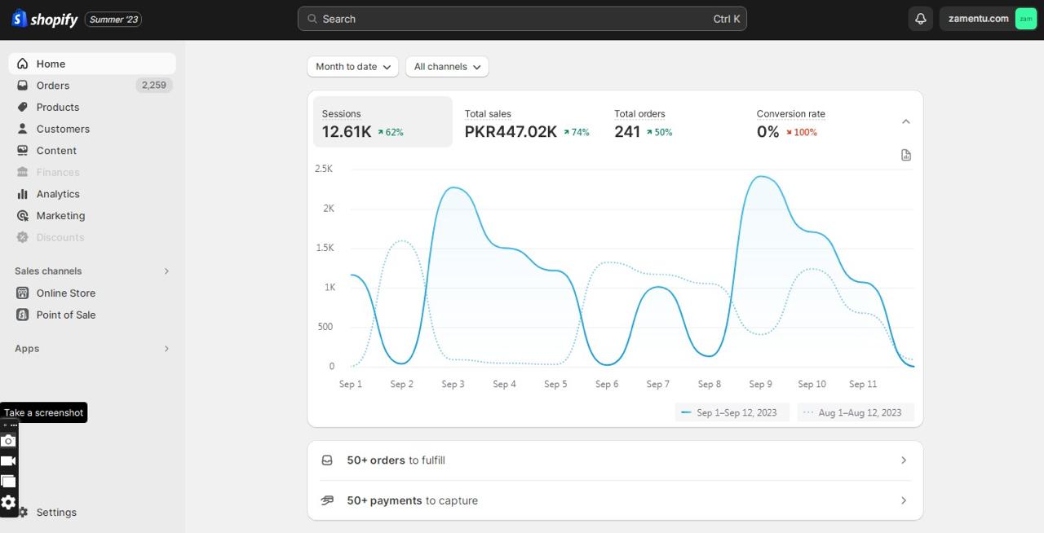Expand the Sales channels section
The height and width of the screenshot is (533, 1044).
[x=166, y=271]
